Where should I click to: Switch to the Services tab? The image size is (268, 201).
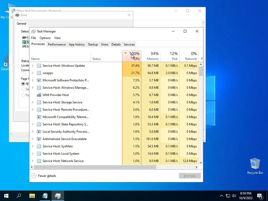(x=129, y=44)
